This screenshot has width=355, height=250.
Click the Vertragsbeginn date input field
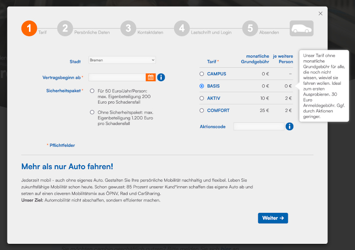click(x=117, y=77)
